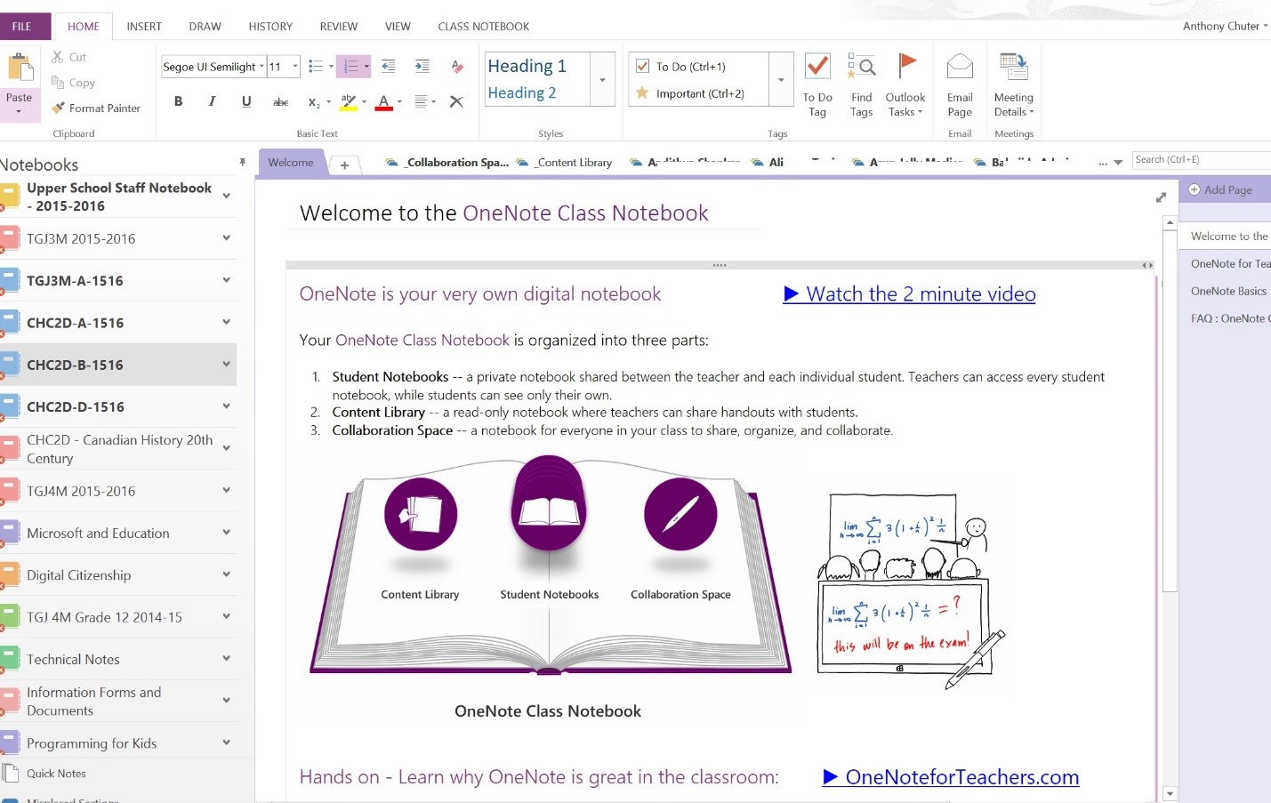This screenshot has width=1271, height=803.
Task: Click the yellow text highlight color button
Action: pos(348,102)
